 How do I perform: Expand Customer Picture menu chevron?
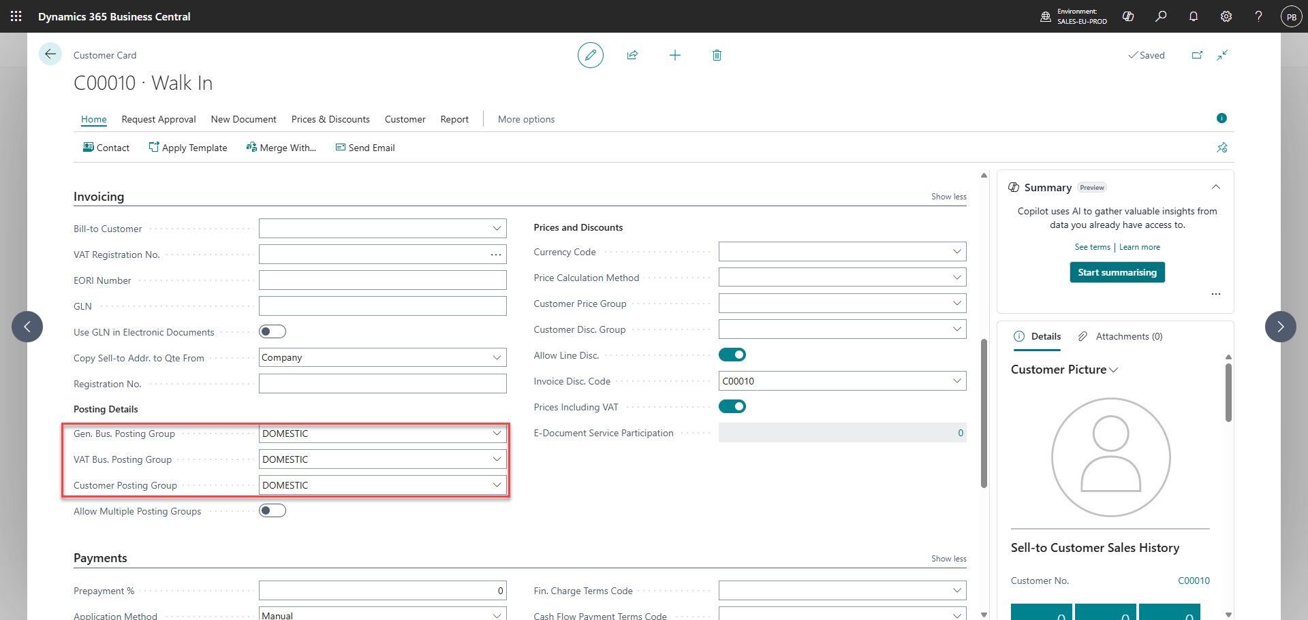point(1114,370)
